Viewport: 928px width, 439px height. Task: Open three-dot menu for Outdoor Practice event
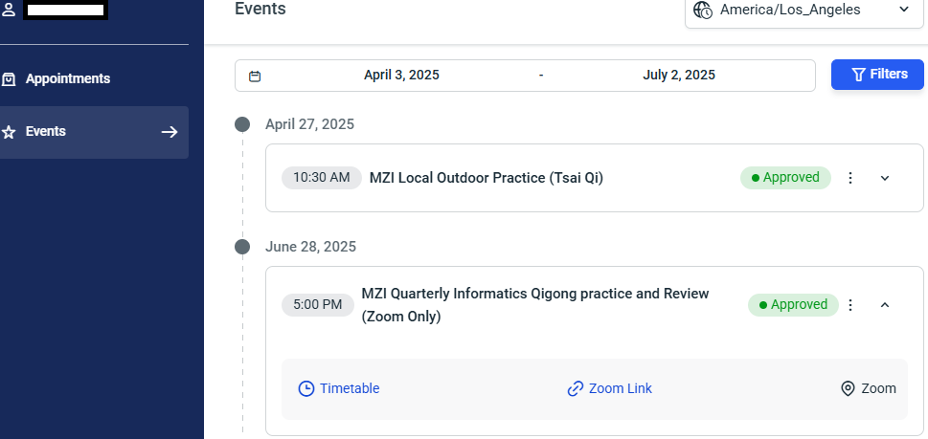pos(850,178)
